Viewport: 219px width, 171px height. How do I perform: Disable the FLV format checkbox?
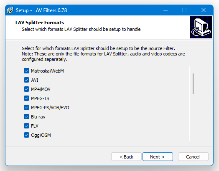(x=26, y=126)
